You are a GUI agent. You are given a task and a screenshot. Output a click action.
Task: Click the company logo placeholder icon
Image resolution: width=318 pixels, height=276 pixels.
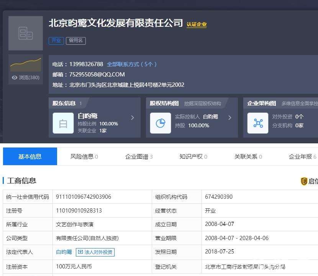coord(26,33)
